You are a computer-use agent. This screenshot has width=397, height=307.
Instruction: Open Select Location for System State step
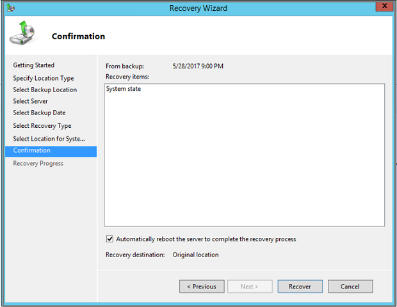click(x=49, y=139)
